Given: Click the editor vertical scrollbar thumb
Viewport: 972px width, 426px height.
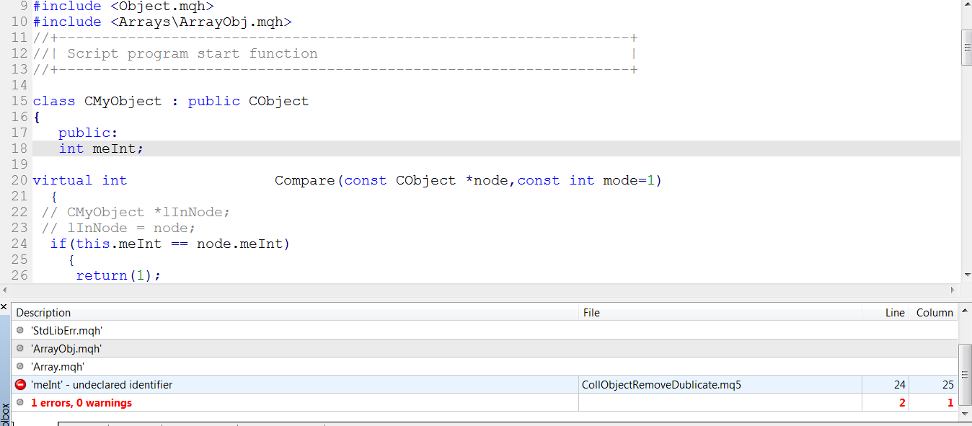Looking at the screenshot, I should pos(967,48).
